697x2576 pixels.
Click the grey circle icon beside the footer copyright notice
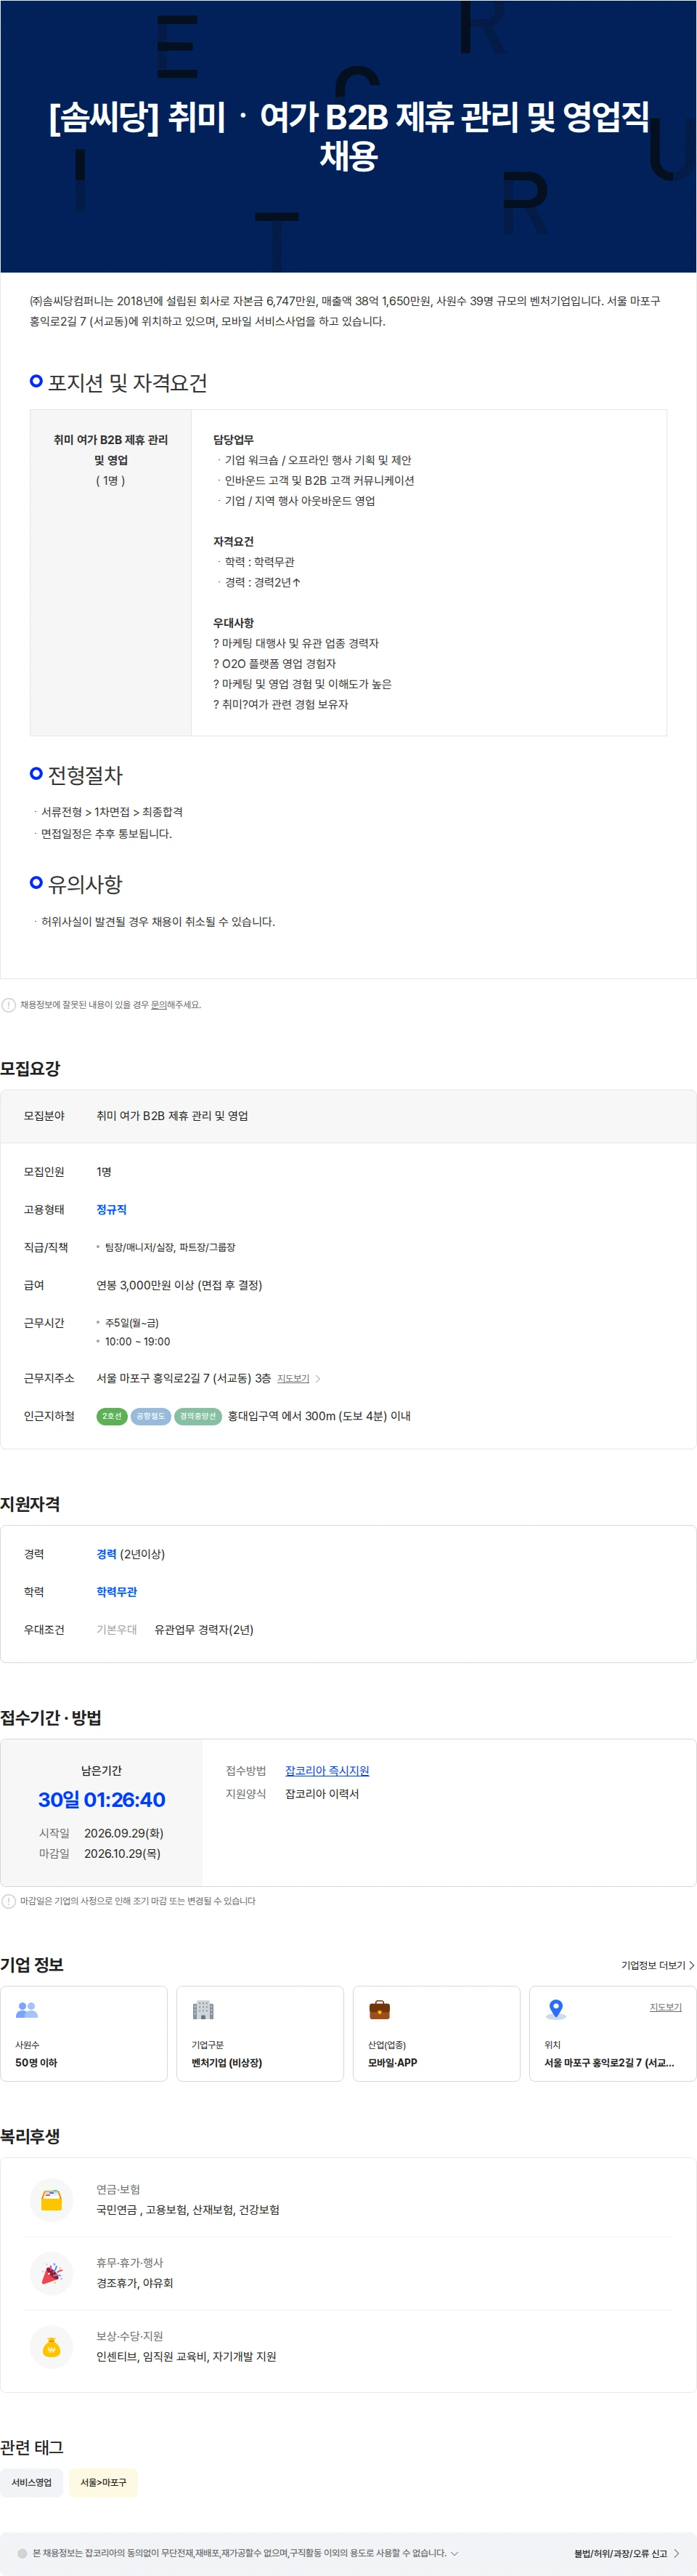(22, 2553)
